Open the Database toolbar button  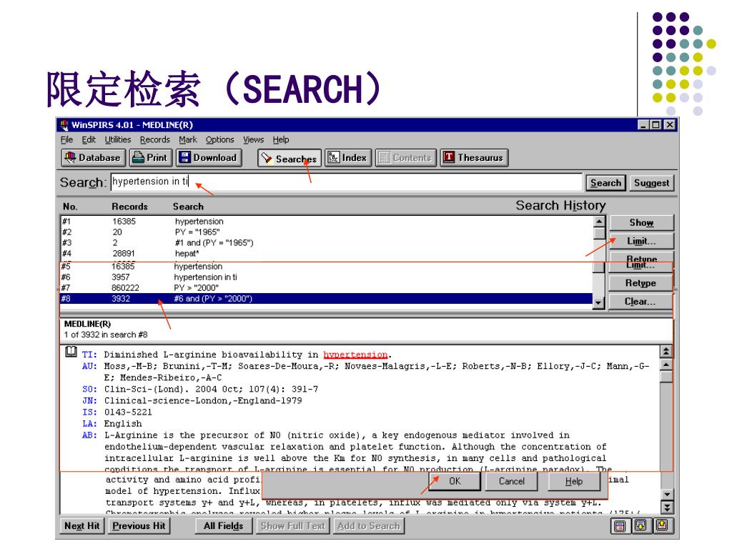coord(94,158)
